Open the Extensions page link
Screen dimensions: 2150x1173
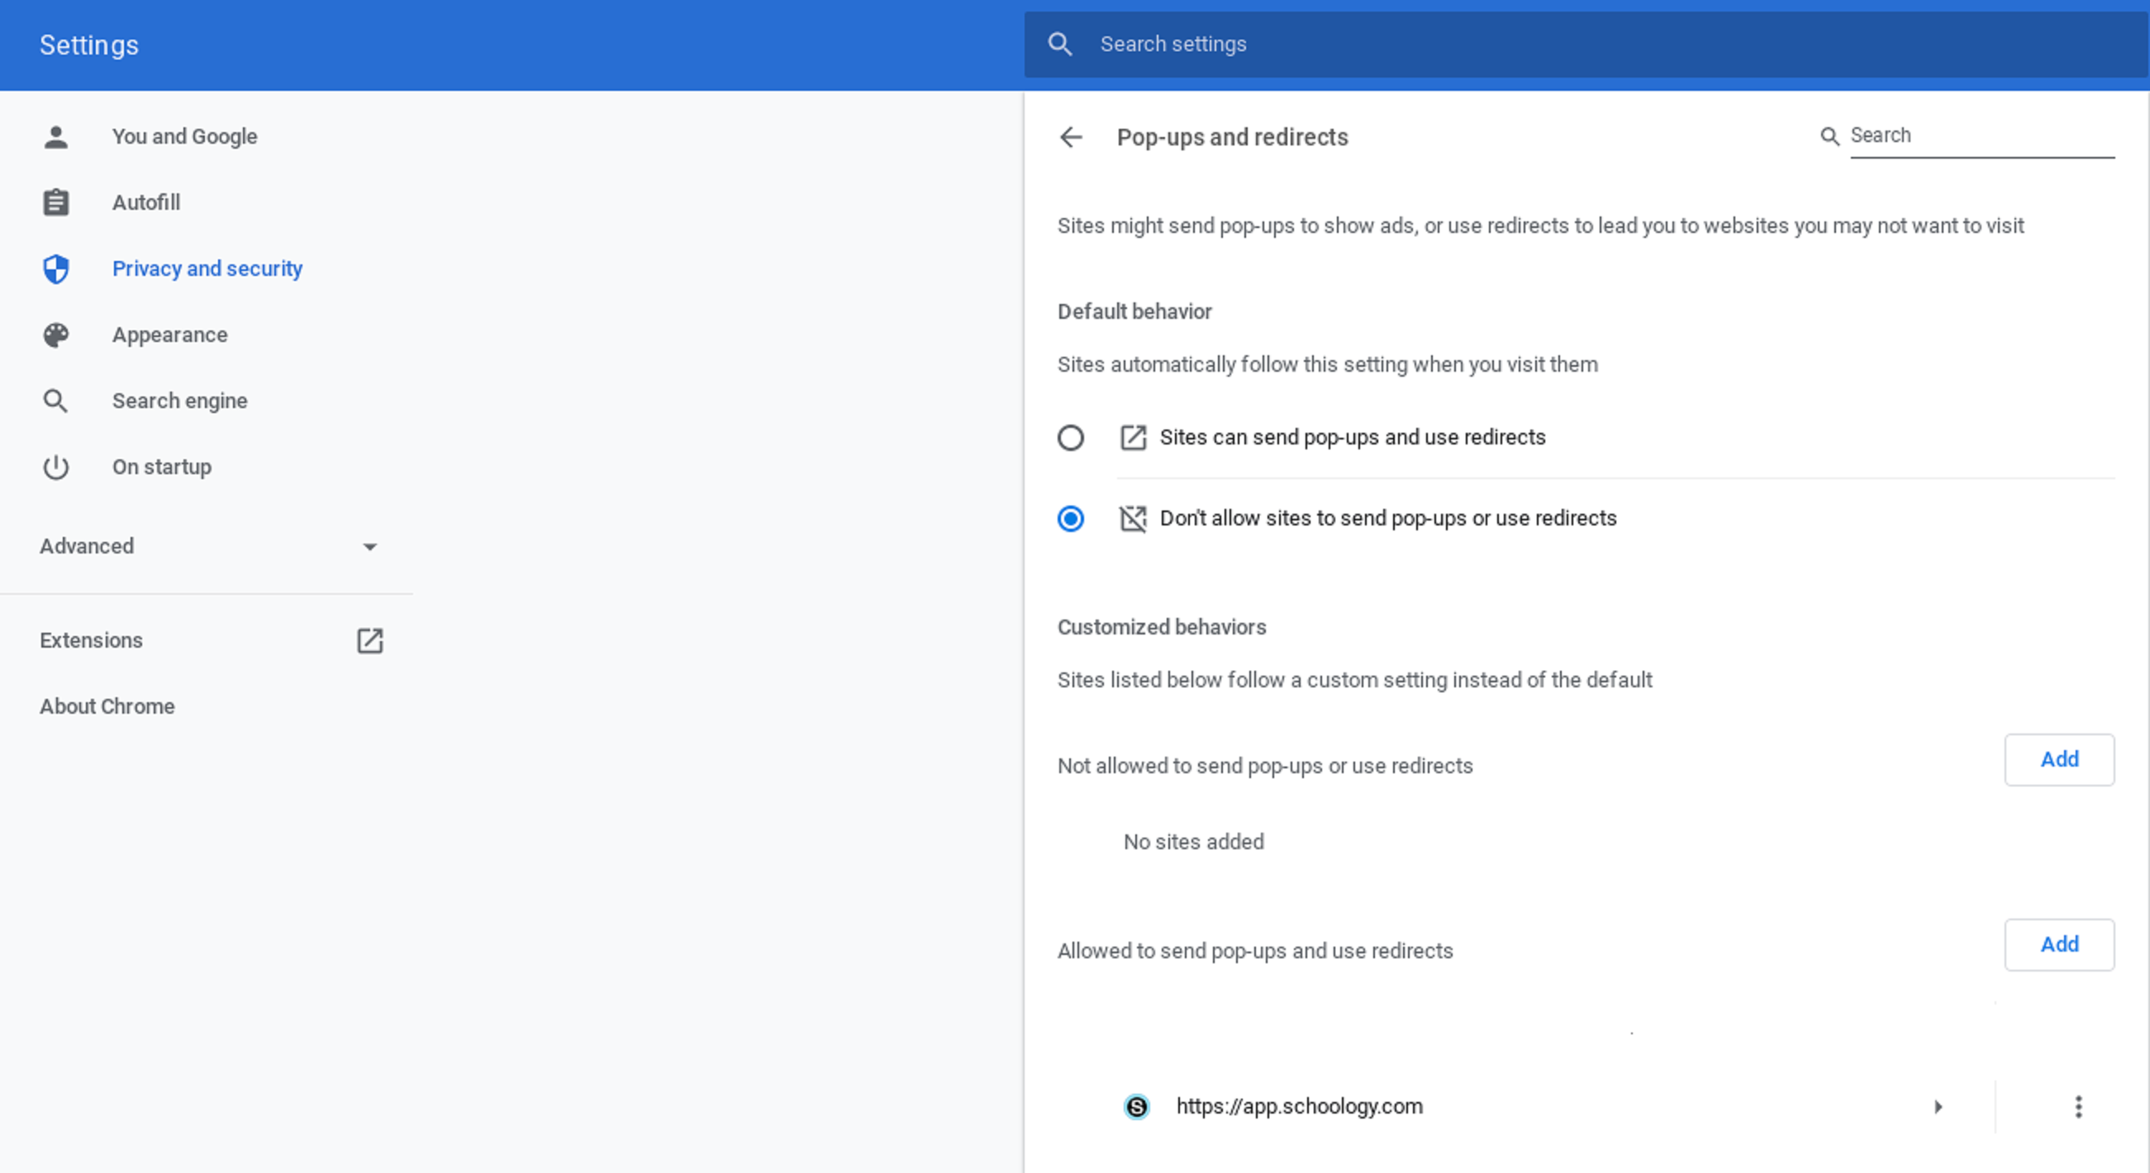91,641
